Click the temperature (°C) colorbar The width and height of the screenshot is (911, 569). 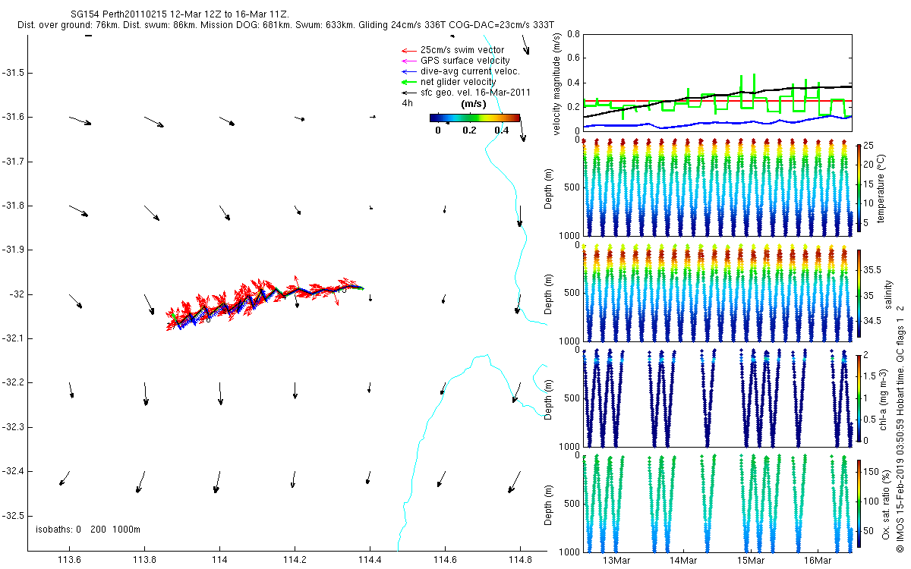click(859, 187)
